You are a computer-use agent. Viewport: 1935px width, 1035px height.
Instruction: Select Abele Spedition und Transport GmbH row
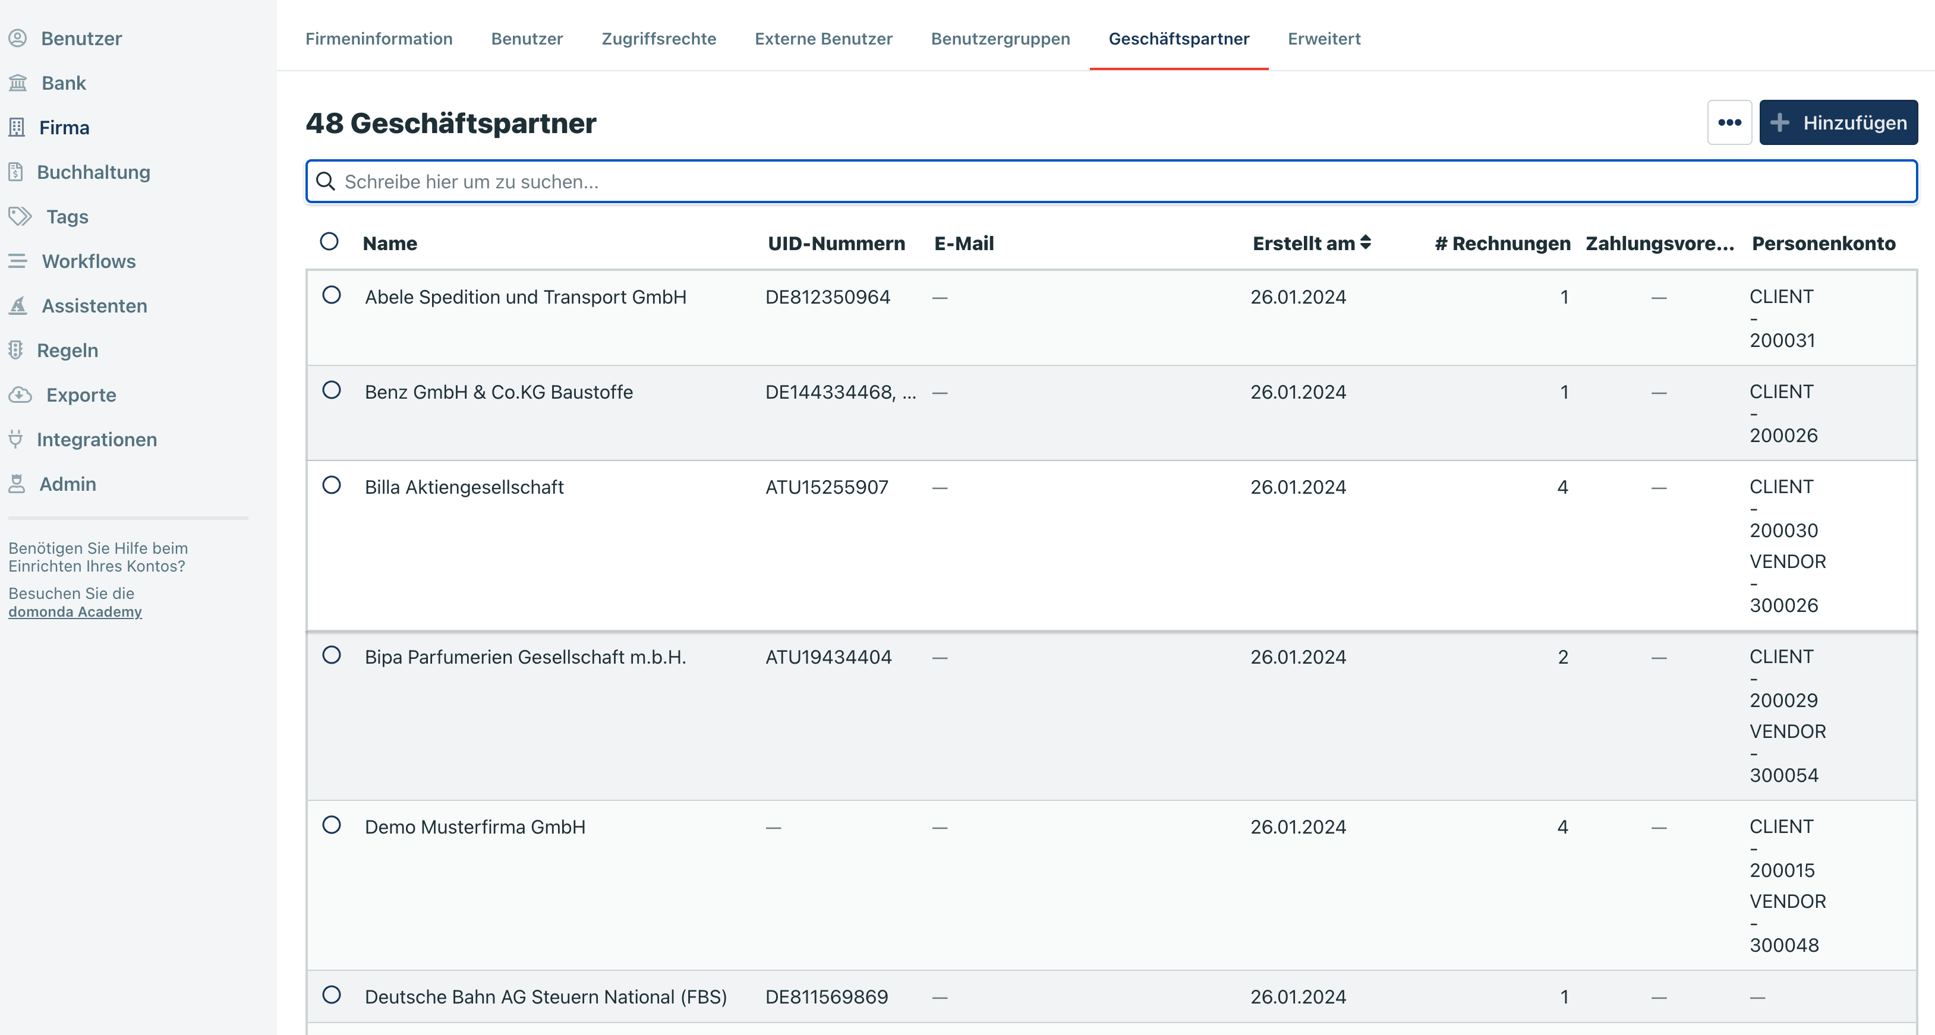tap(331, 295)
